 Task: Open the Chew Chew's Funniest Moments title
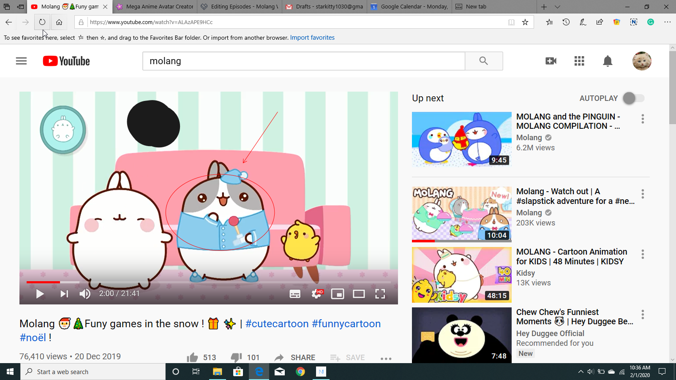(575, 317)
